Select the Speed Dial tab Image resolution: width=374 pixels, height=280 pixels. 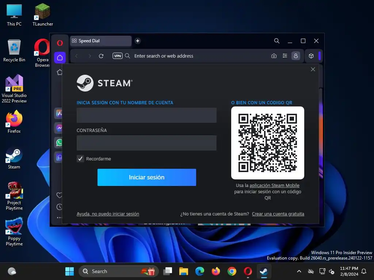[101, 41]
